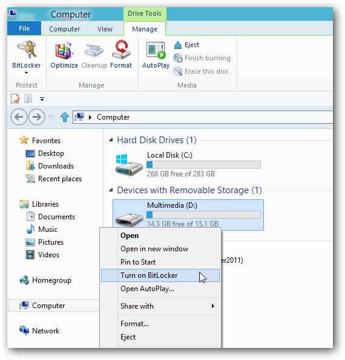This screenshot has height=360, width=345.
Task: Go up one level with Up arrow
Action: (x=65, y=117)
